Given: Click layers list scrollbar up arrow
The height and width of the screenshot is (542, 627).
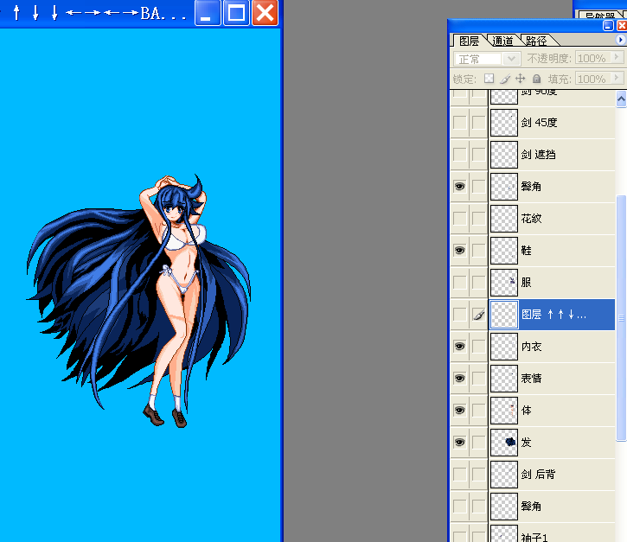Looking at the screenshot, I should click(622, 99).
